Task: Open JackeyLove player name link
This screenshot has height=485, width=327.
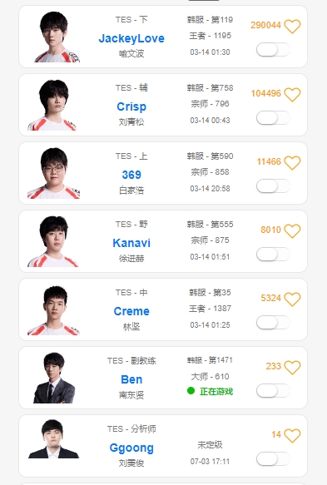Action: pos(131,38)
